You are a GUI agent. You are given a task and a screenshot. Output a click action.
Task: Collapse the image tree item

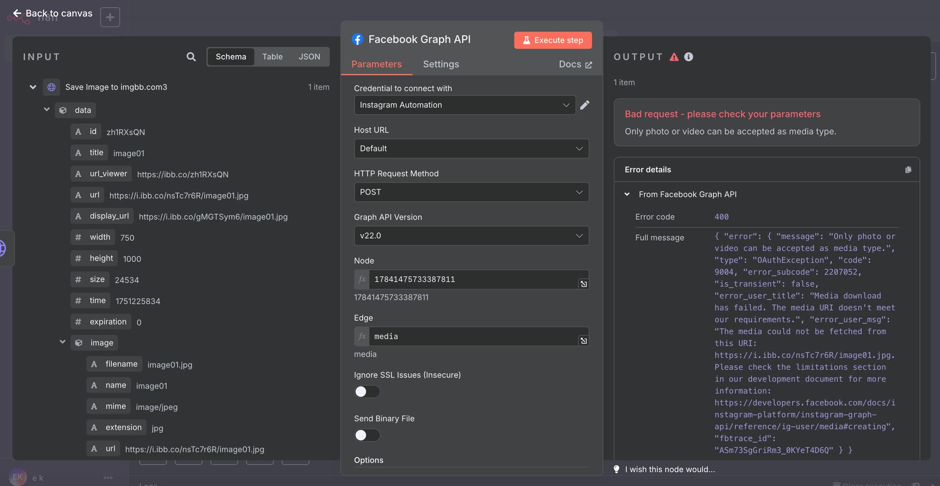tap(63, 342)
